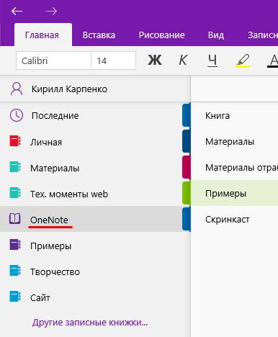This screenshot has width=278, height=337.
Task: Click the forward navigation arrow
Action: tap(51, 11)
